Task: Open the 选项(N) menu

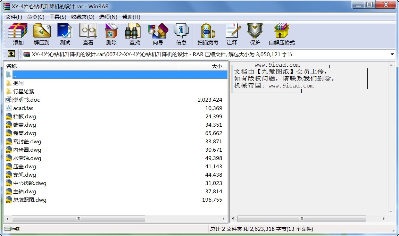Action: 108,17
